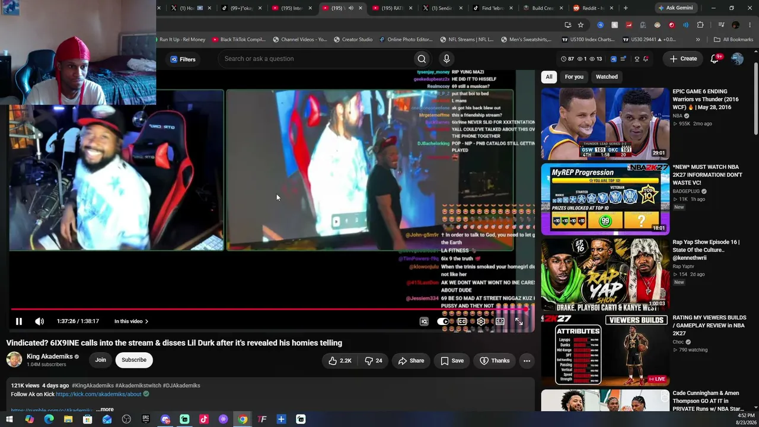Seek on the red video progress bar

pos(268,309)
